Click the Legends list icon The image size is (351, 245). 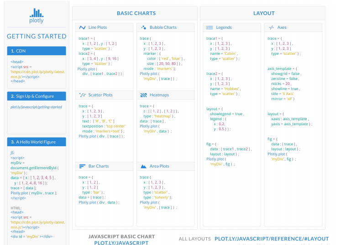point(210,27)
